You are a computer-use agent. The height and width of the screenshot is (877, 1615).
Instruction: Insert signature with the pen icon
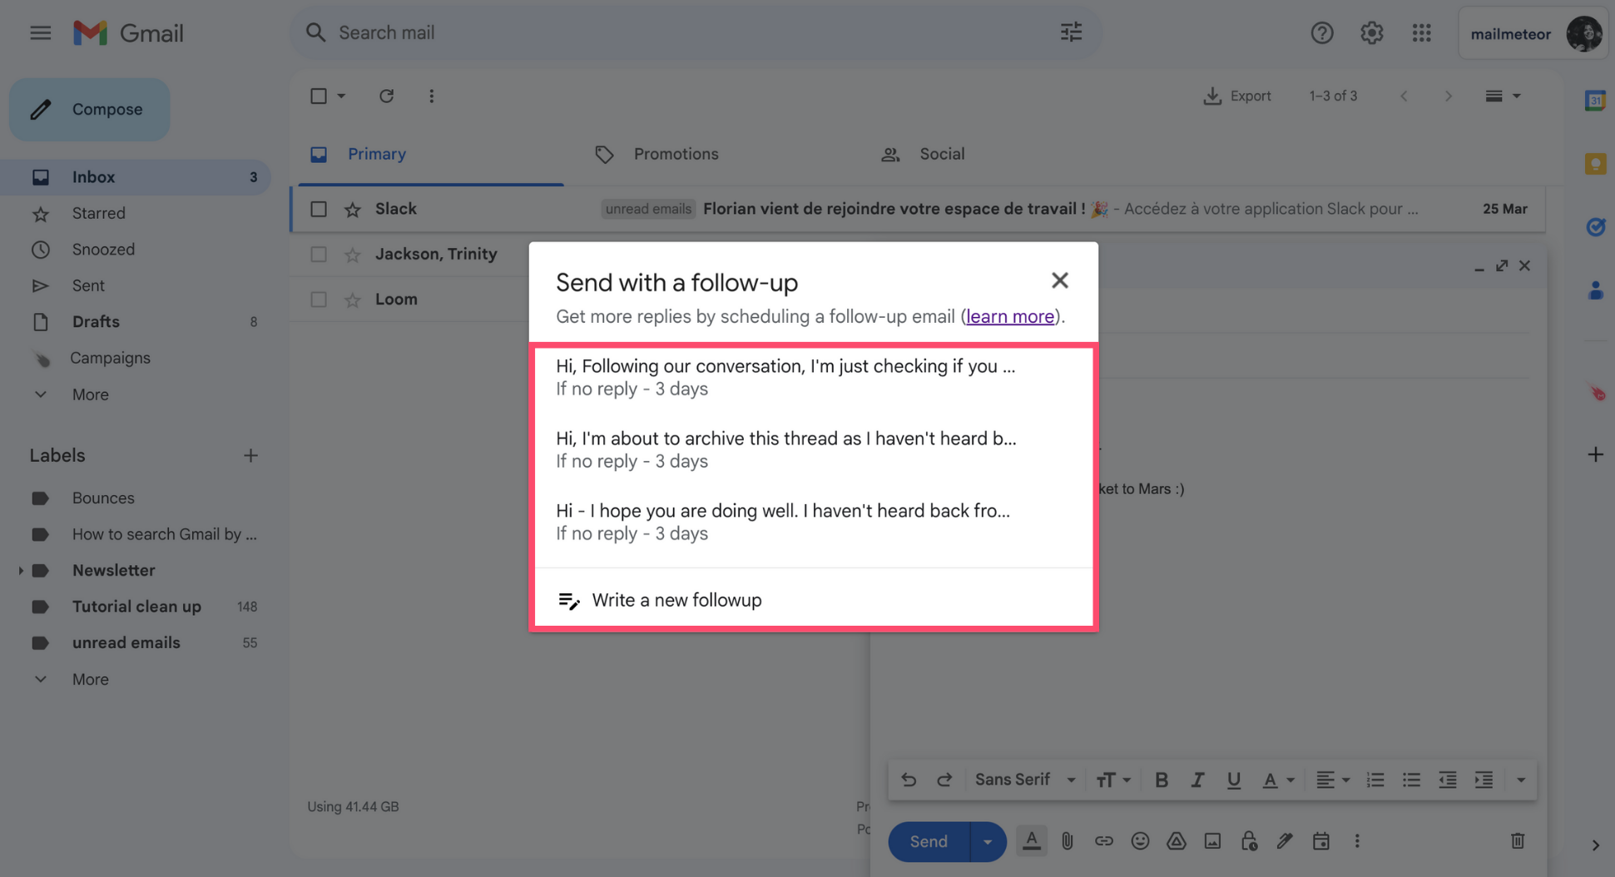pyautogui.click(x=1285, y=841)
